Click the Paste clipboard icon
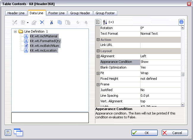Image resolution: width=193 pixels, height=140 pixels. pyautogui.click(x=68, y=22)
